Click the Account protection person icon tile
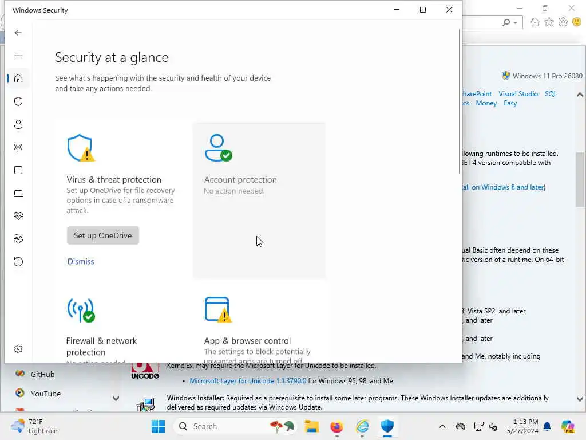Viewport: 586px width, 440px height. coord(218,148)
